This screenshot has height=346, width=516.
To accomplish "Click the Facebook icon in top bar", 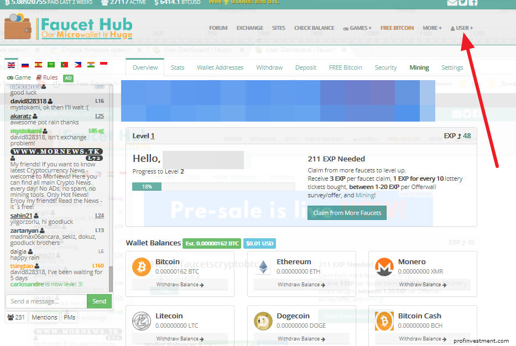I will coord(473,3).
